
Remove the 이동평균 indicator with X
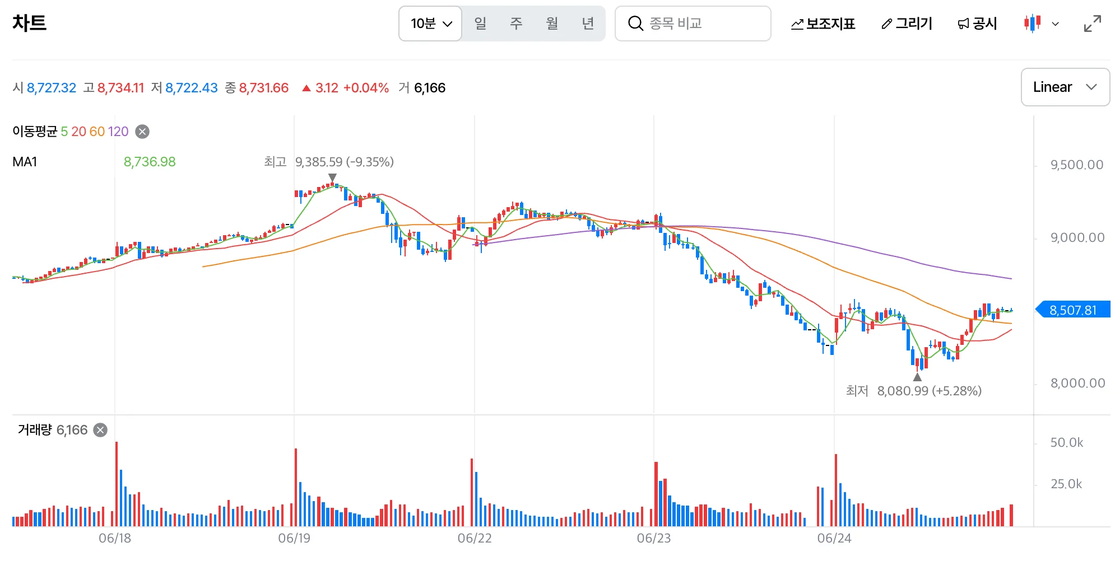[143, 132]
